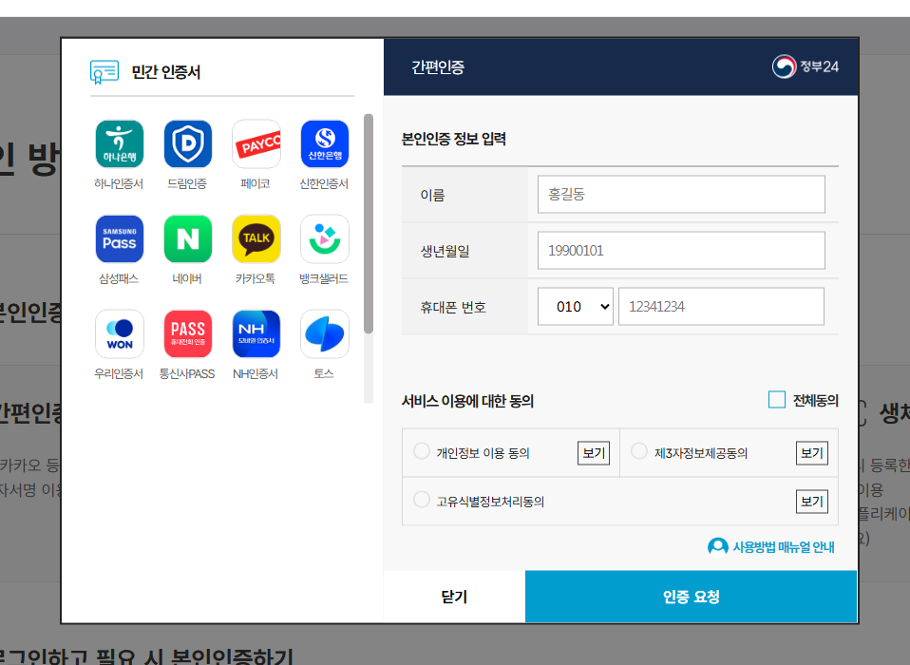910x665 pixels.
Task: Select the 카카오톡 KakaoTalk icon
Action: 256,239
